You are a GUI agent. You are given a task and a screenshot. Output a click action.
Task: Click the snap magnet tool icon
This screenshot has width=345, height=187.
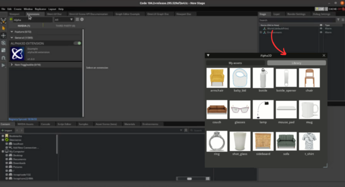point(3,58)
